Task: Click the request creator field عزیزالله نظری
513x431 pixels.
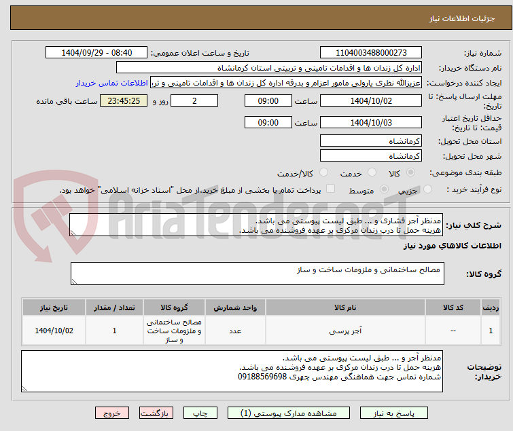Action: [286, 83]
